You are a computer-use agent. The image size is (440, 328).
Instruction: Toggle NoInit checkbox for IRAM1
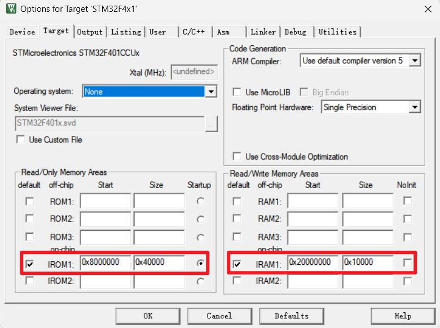407,263
